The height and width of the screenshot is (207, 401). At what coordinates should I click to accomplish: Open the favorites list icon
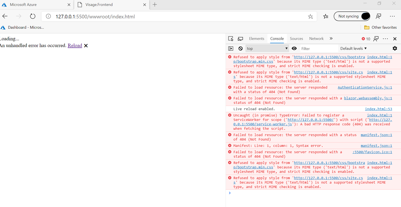tap(326, 16)
